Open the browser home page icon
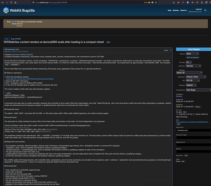 [15, 2]
